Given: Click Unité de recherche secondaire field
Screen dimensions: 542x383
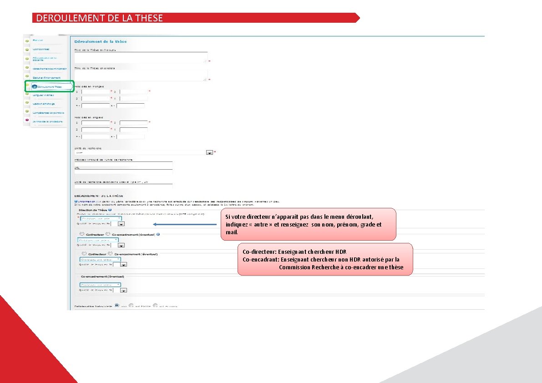Looking at the screenshot, I should (x=123, y=186).
